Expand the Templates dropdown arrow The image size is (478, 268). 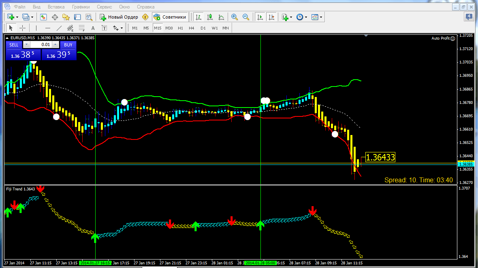(x=320, y=17)
